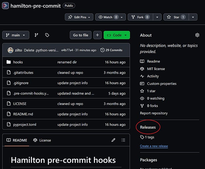The height and width of the screenshot is (169, 205).
Task: Click the edit README pencil icon
Action: tap(113, 140)
